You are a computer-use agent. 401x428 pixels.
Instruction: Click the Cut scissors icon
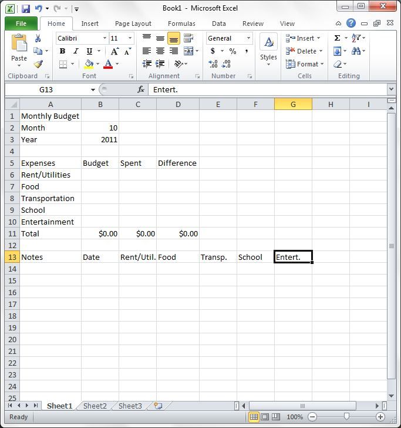point(38,38)
